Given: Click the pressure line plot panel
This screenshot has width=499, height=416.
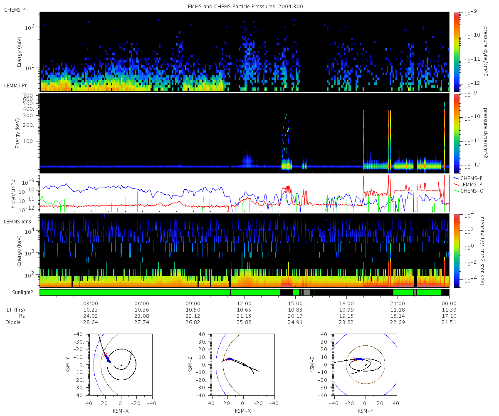Looking at the screenshot, I should pyautogui.click(x=245, y=194).
